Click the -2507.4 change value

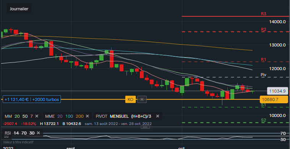coord(10,123)
